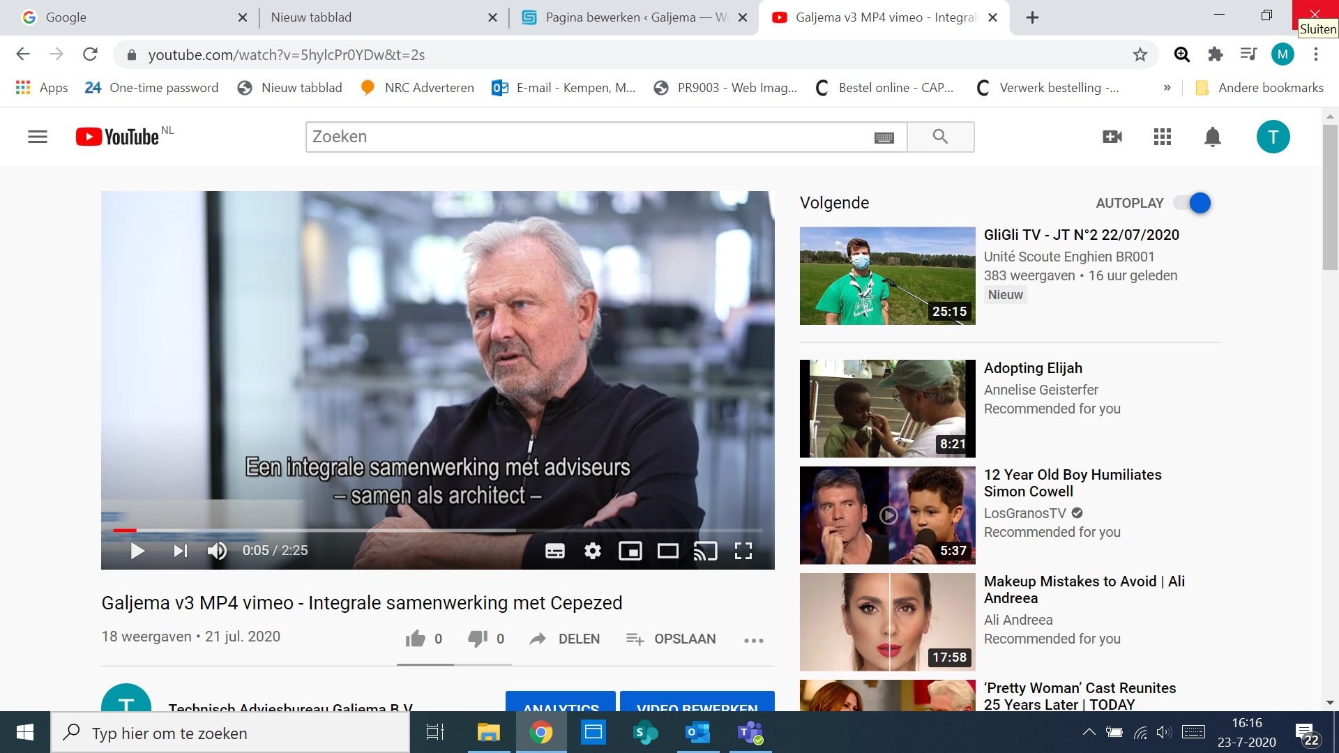
Task: Toggle the Autoplay switch off
Action: pos(1193,203)
